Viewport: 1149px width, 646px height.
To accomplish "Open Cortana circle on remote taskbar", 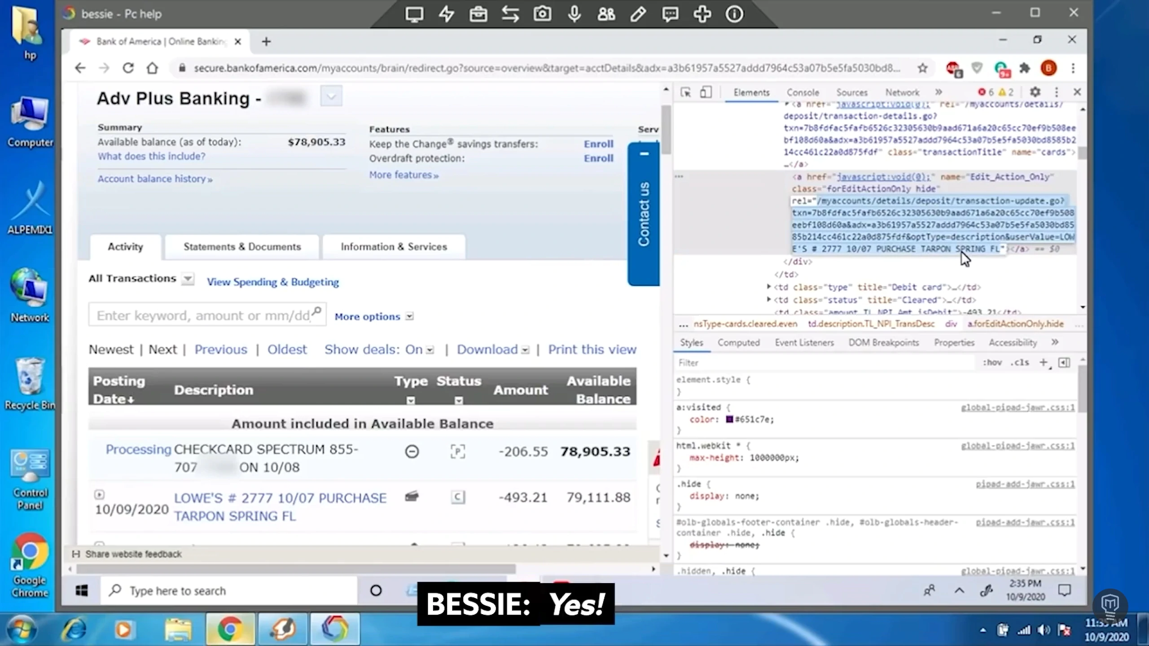I will pos(376,590).
